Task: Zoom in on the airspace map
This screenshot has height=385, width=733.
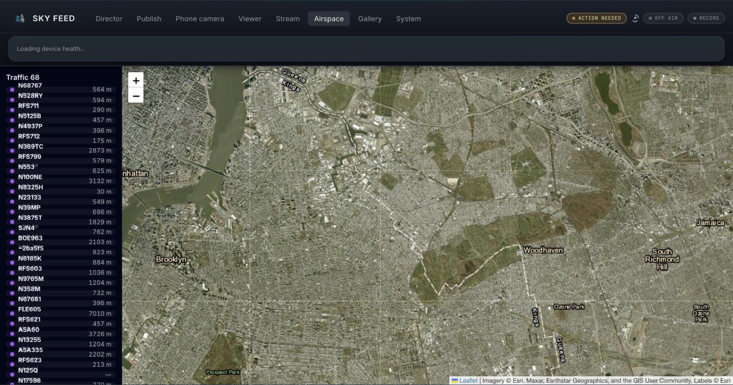Action: [x=136, y=81]
